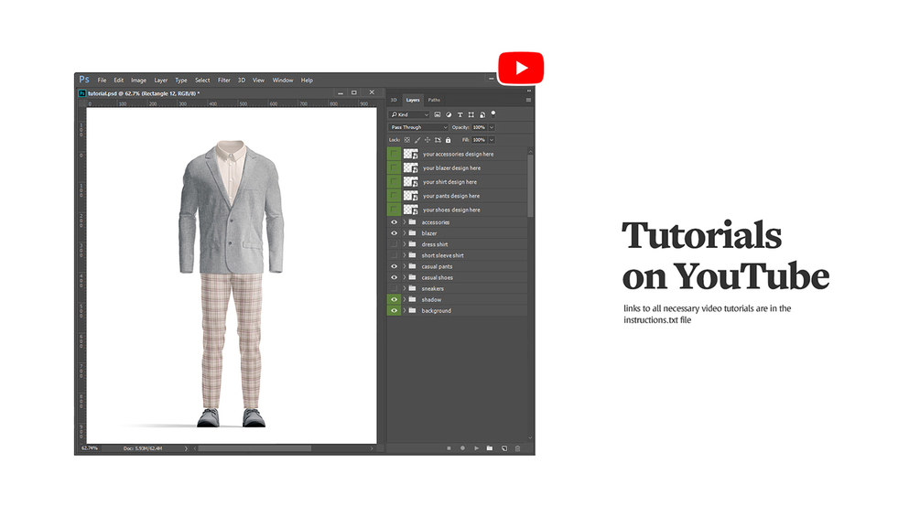The image size is (920, 517).
Task: Switch to the Paths tab
Action: (x=434, y=100)
